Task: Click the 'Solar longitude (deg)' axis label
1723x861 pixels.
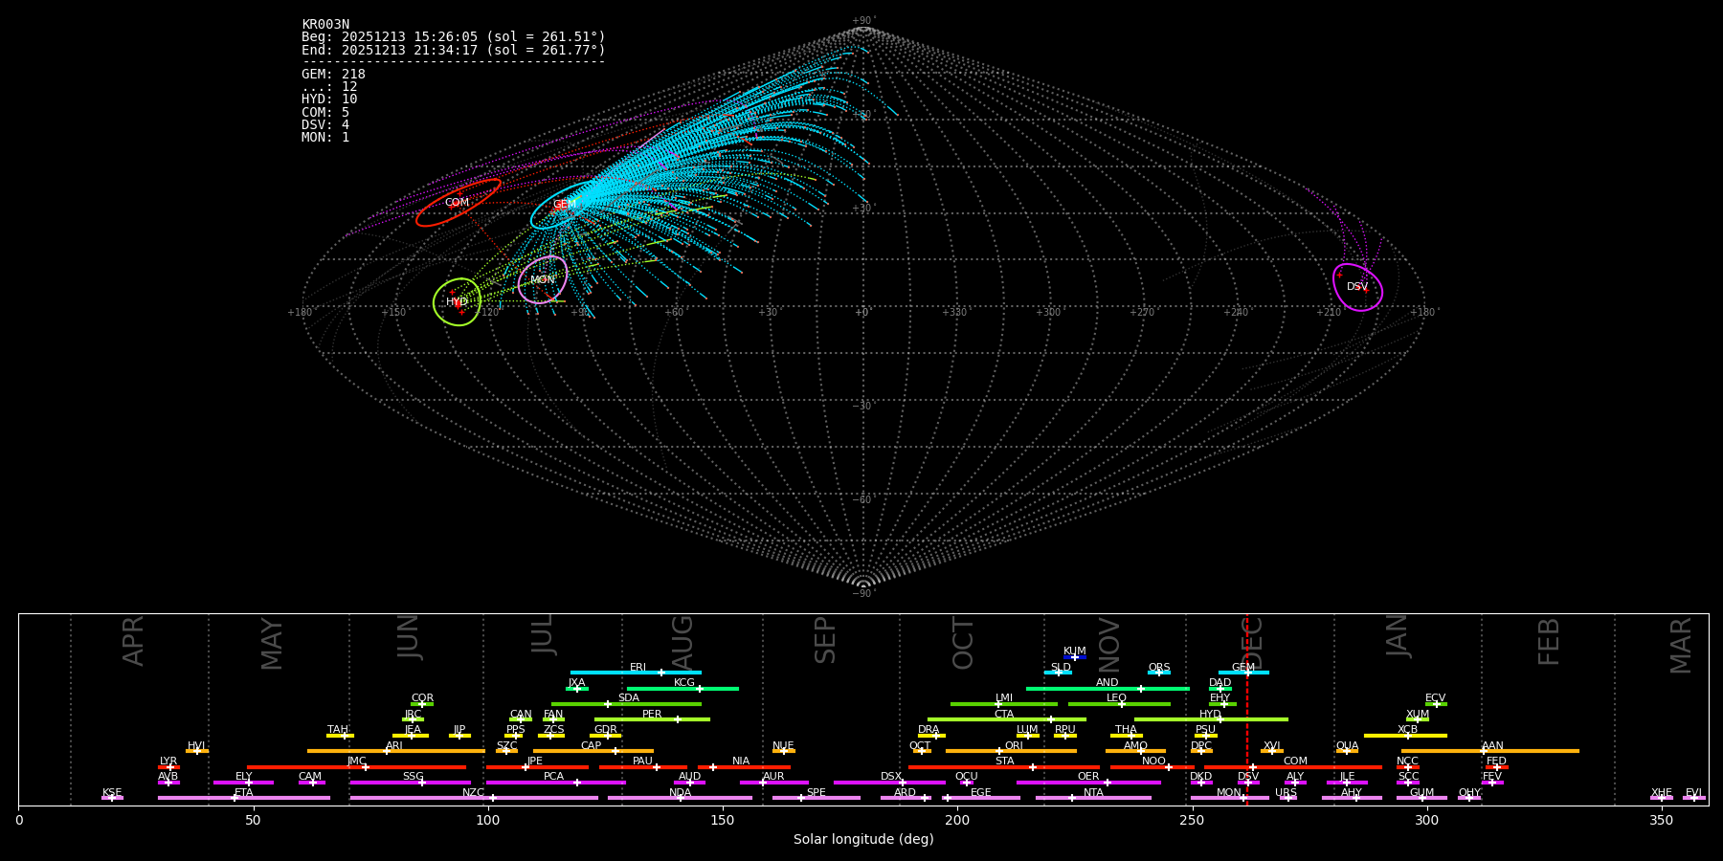Action: (863, 840)
